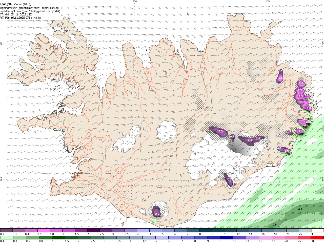The image size is (324, 243).
Task: Click the 'slydda/snjókoma' legend description line
Action: [x=30, y=11]
